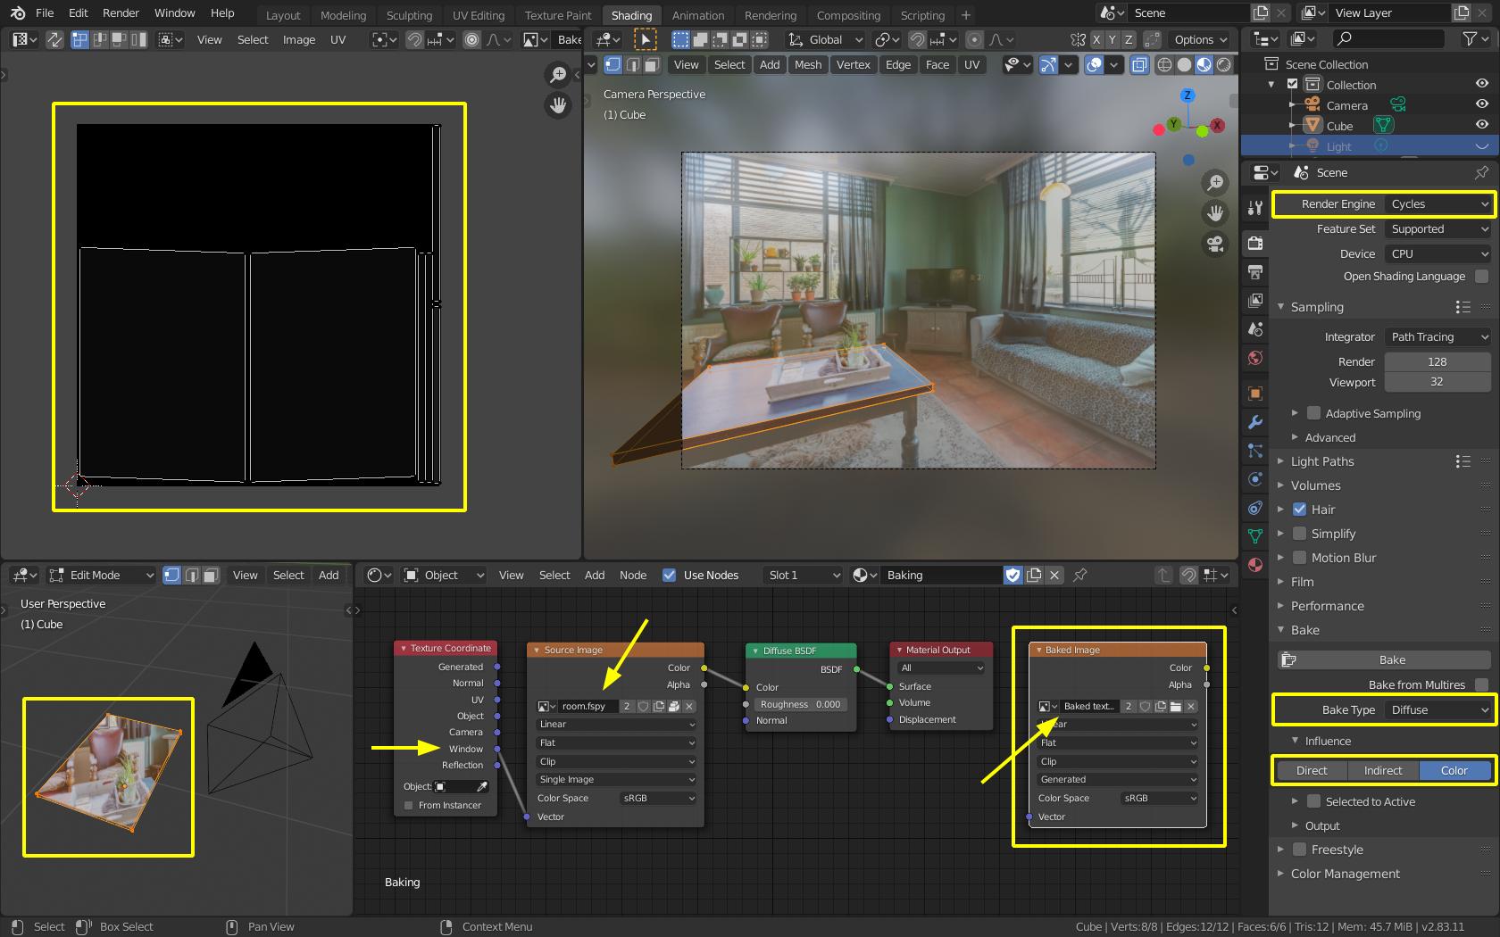This screenshot has height=937, width=1500.
Task: Open the File menu
Action: click(x=45, y=13)
